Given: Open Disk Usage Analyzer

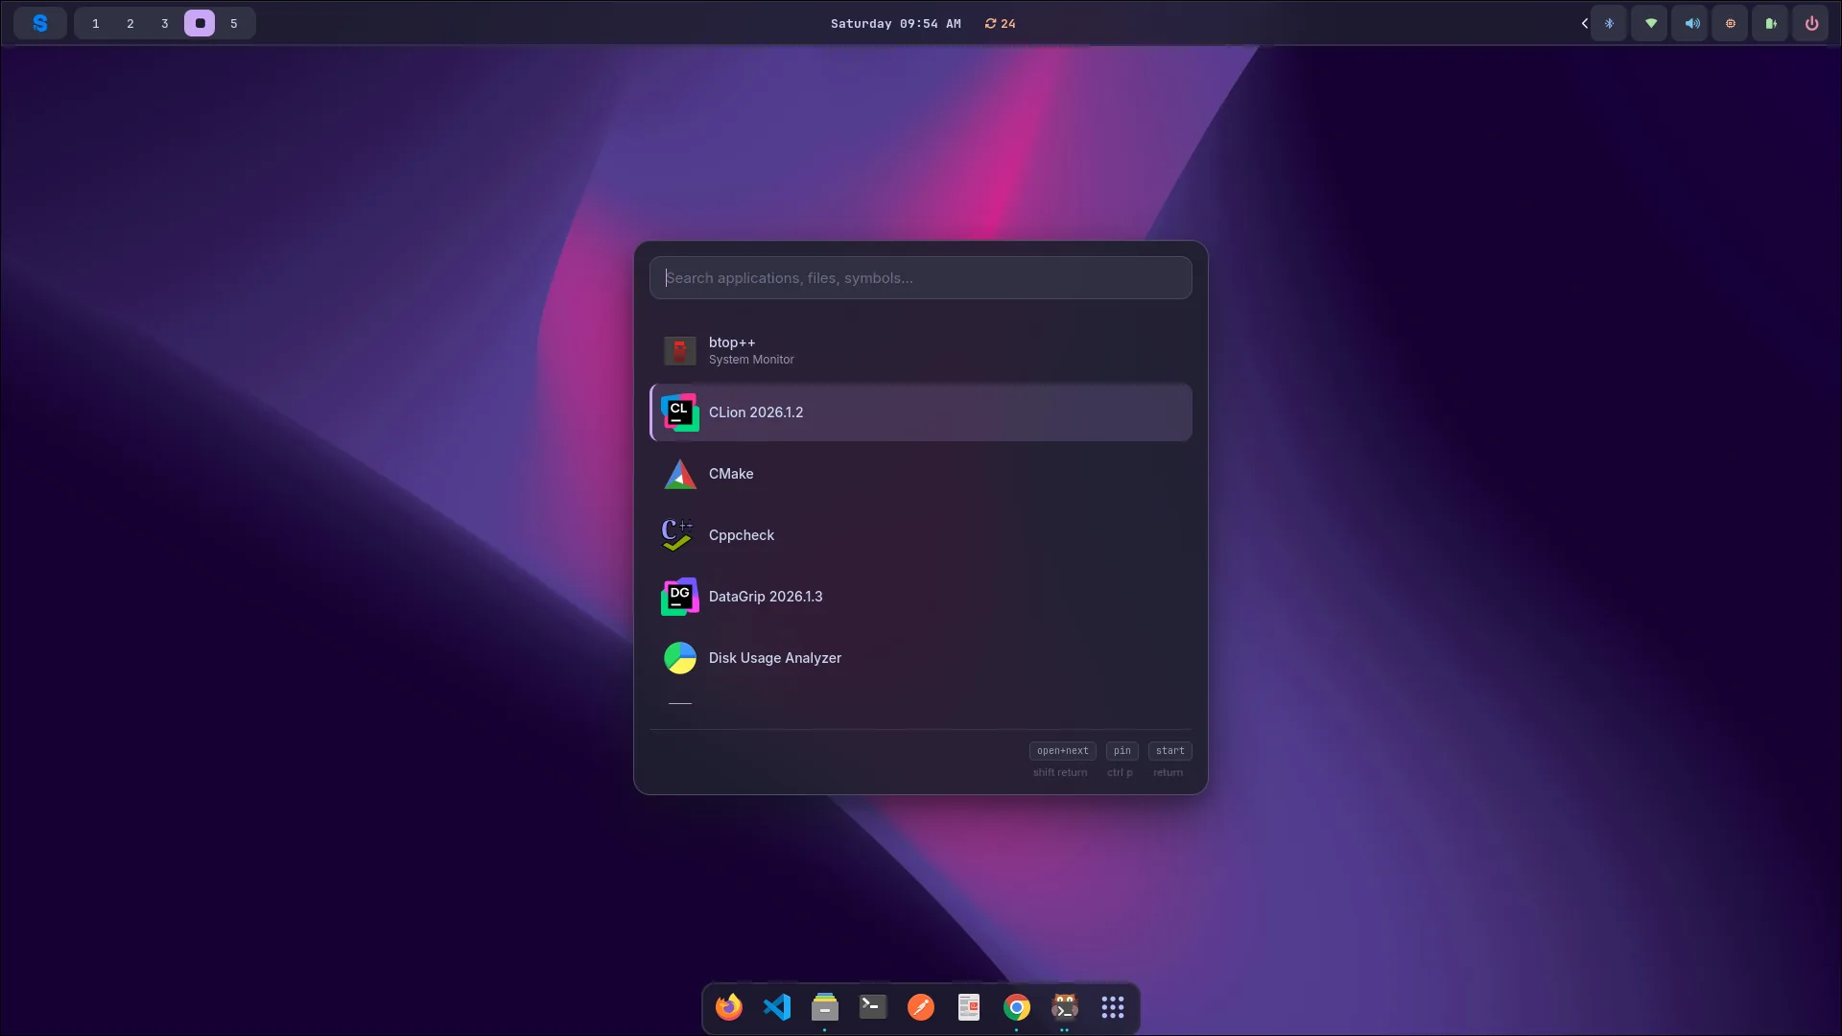Looking at the screenshot, I should pyautogui.click(x=921, y=658).
